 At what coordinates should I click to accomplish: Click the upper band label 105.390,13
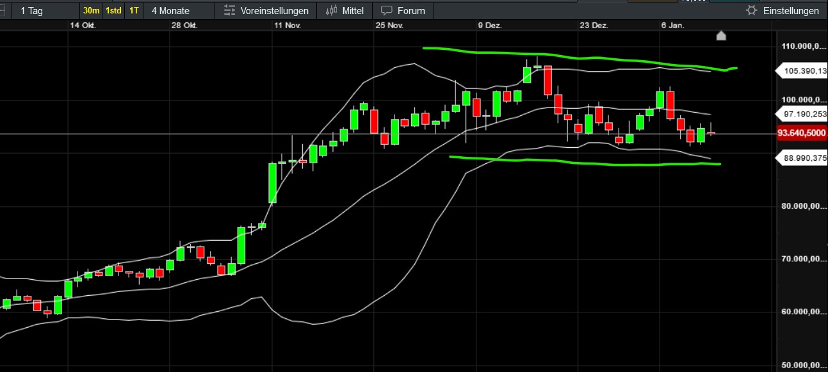(x=801, y=71)
